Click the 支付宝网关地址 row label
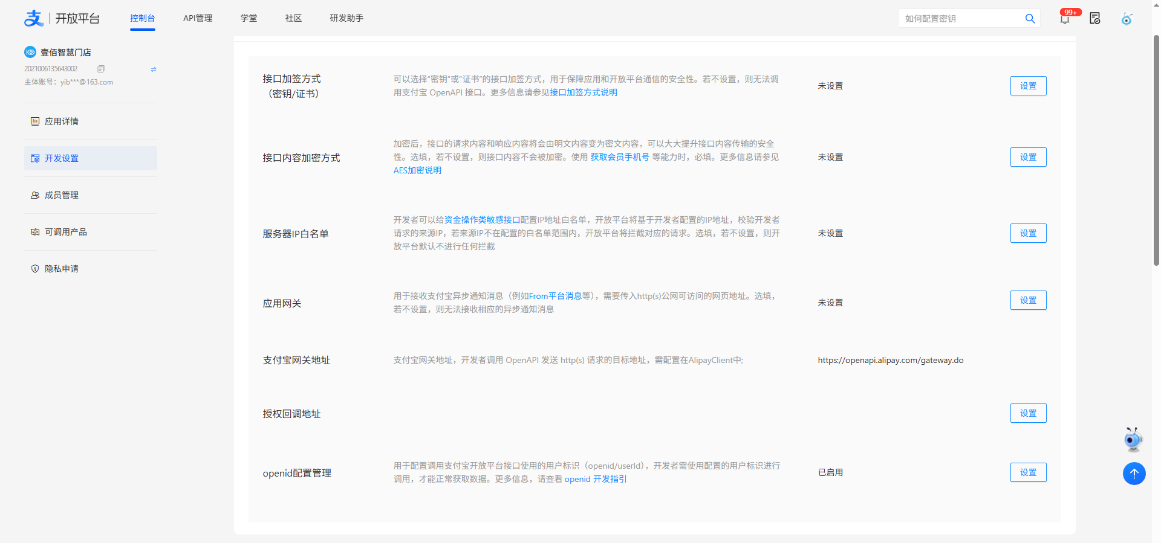The height and width of the screenshot is (543, 1161). point(296,360)
